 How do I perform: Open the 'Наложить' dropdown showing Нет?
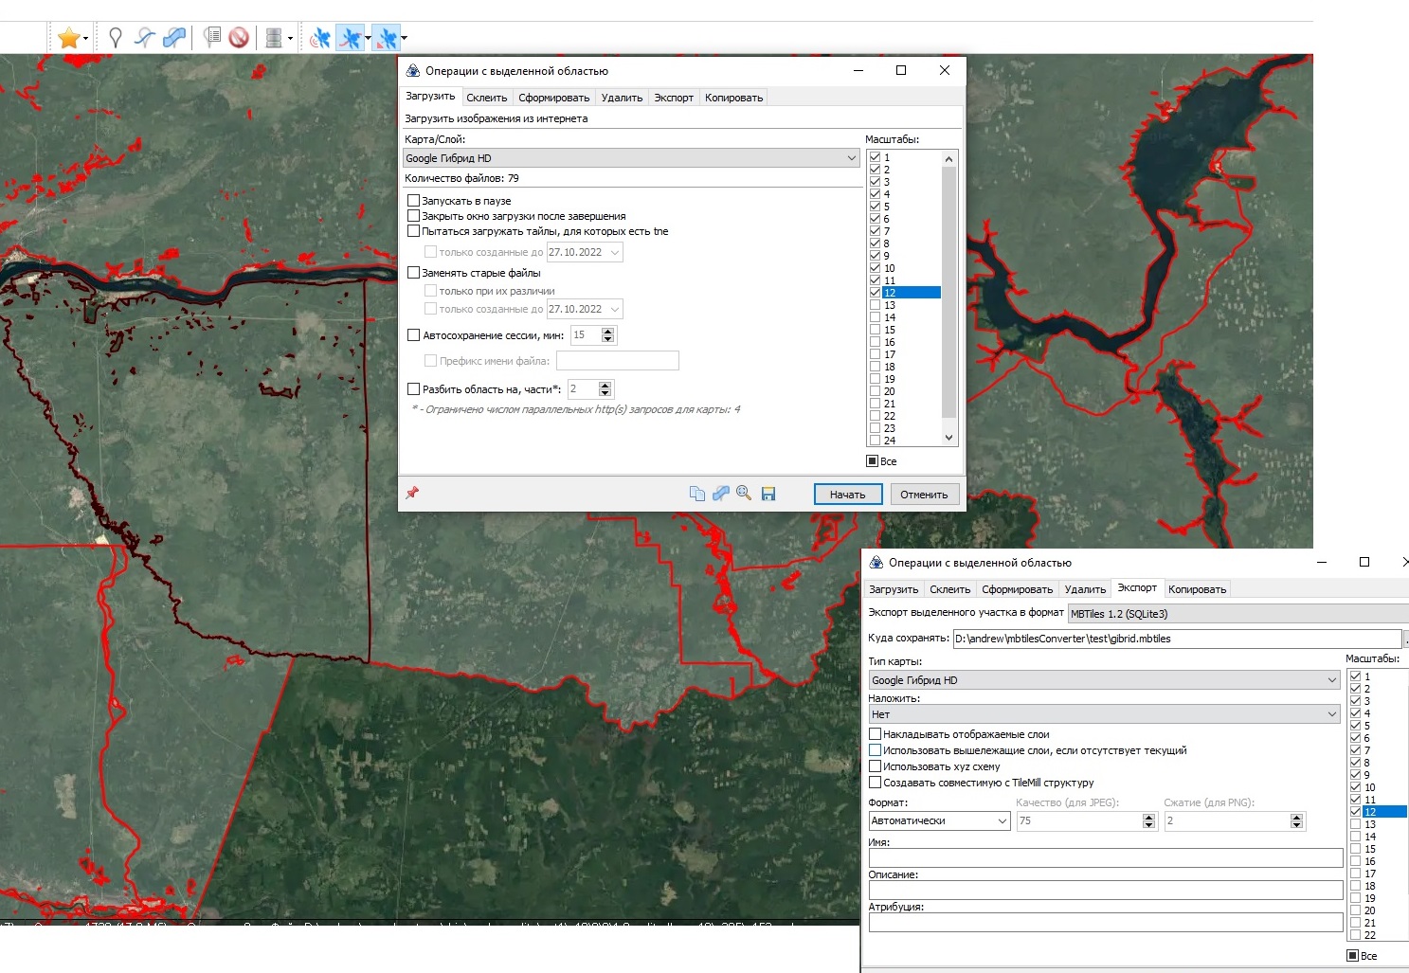click(x=1104, y=714)
